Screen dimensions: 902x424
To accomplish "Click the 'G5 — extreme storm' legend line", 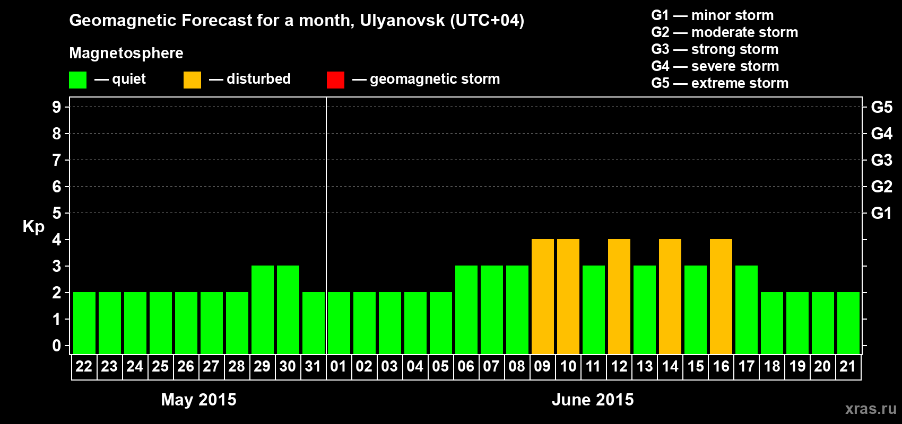I will click(719, 83).
